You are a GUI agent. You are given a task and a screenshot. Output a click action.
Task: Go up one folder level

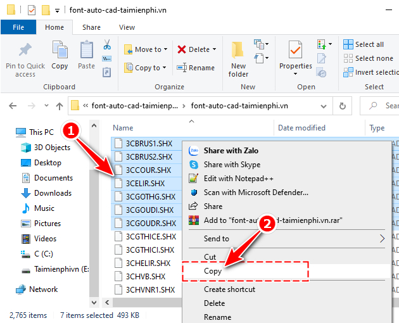coord(60,106)
